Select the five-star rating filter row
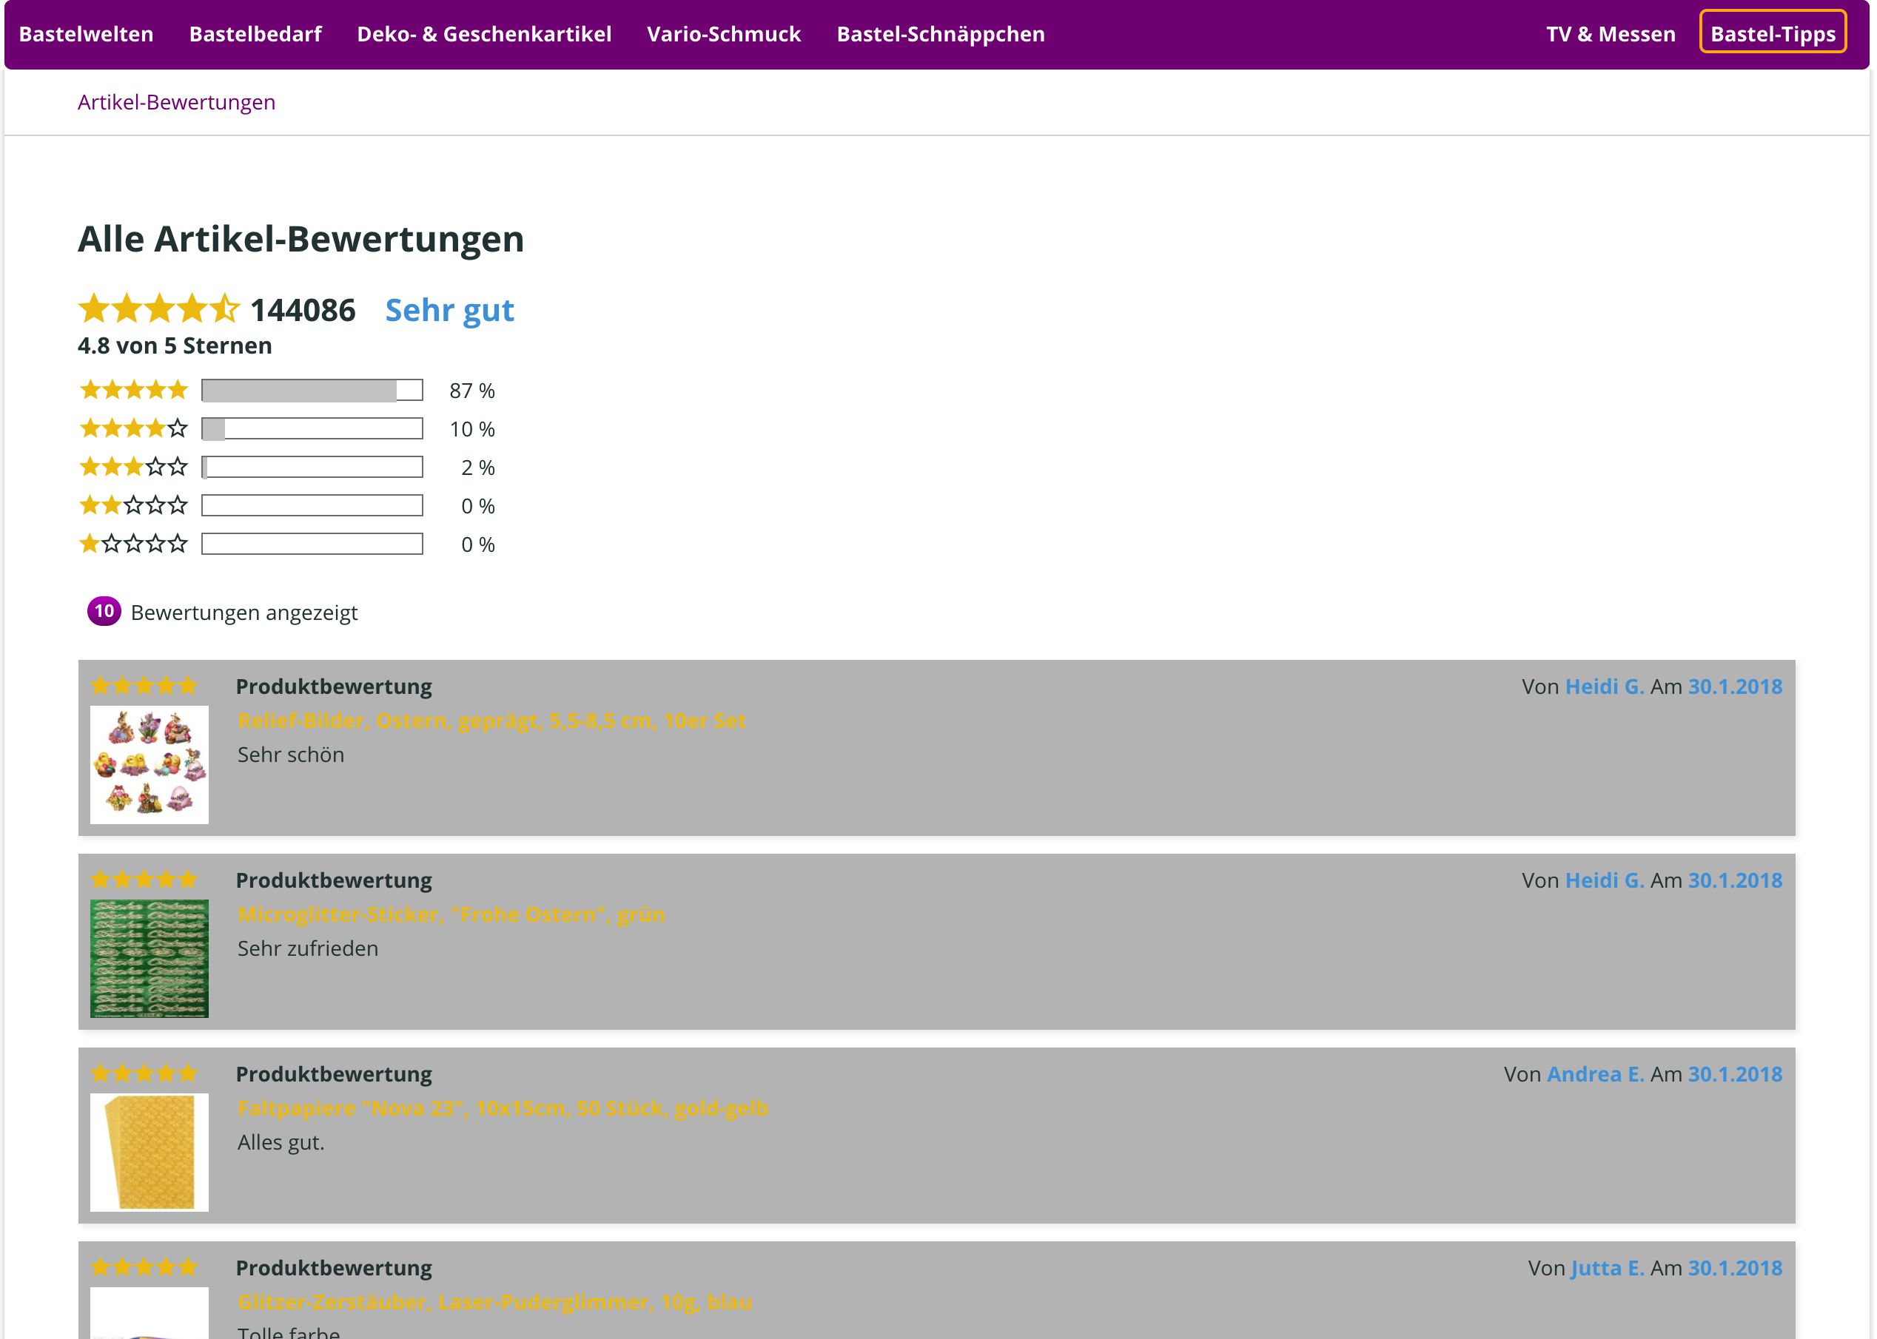 [287, 390]
